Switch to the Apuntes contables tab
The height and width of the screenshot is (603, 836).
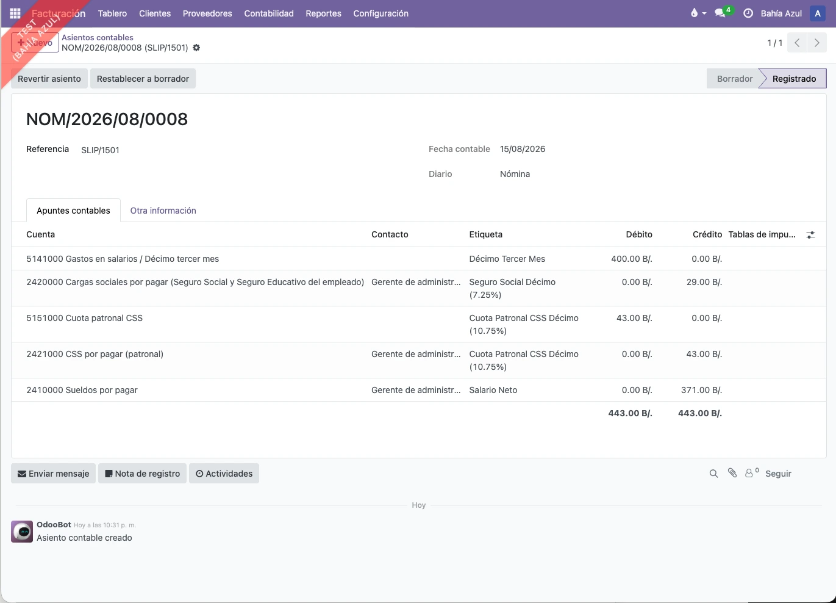(73, 211)
